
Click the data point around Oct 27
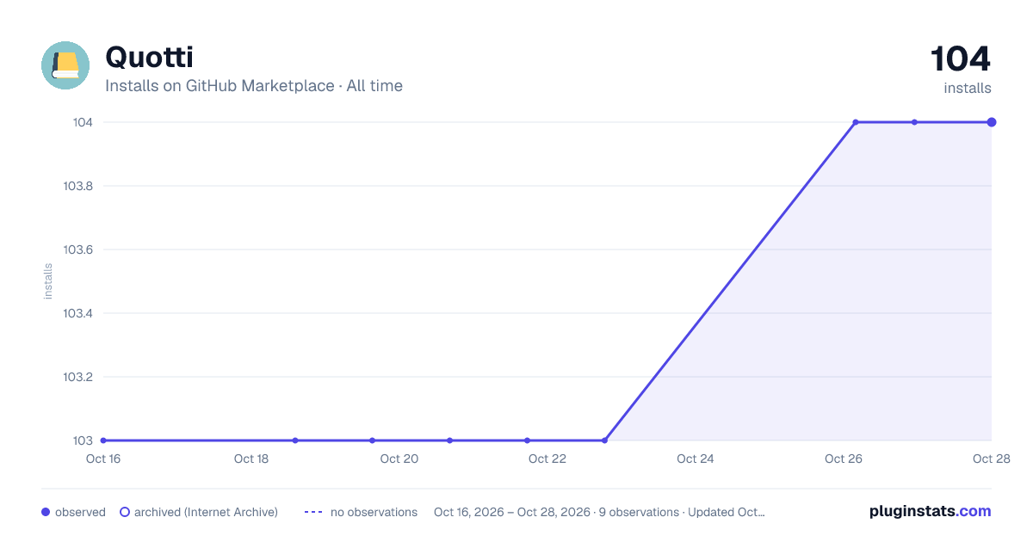[914, 122]
